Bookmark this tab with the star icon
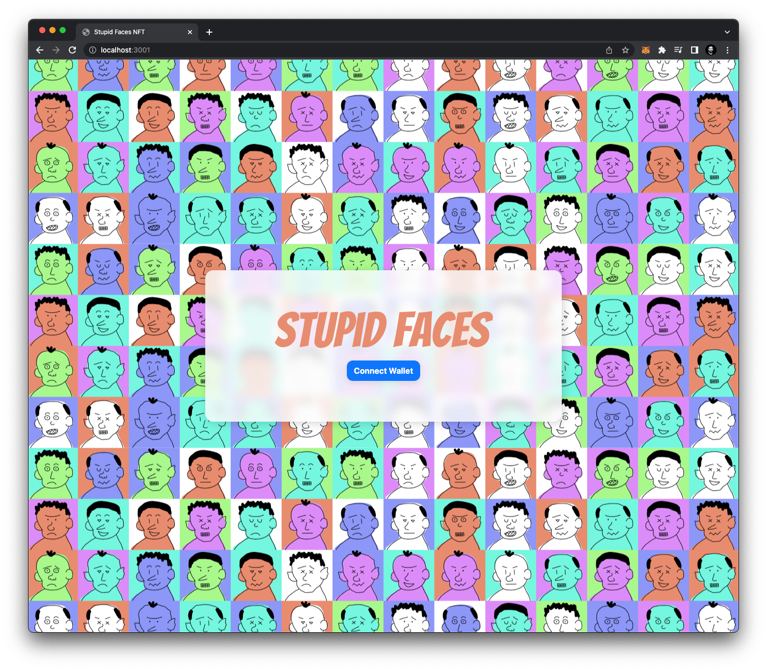This screenshot has height=670, width=767. [x=625, y=50]
